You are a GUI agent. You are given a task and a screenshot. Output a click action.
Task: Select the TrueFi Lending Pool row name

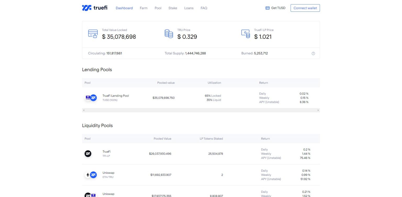(116, 96)
